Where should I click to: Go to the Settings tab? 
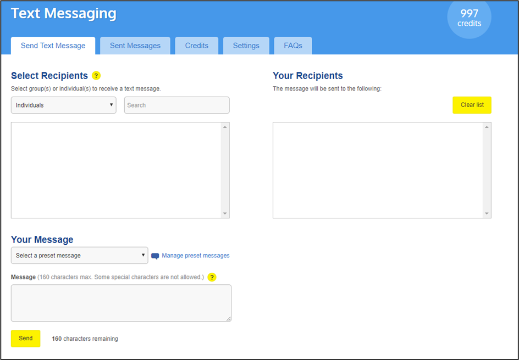click(246, 46)
